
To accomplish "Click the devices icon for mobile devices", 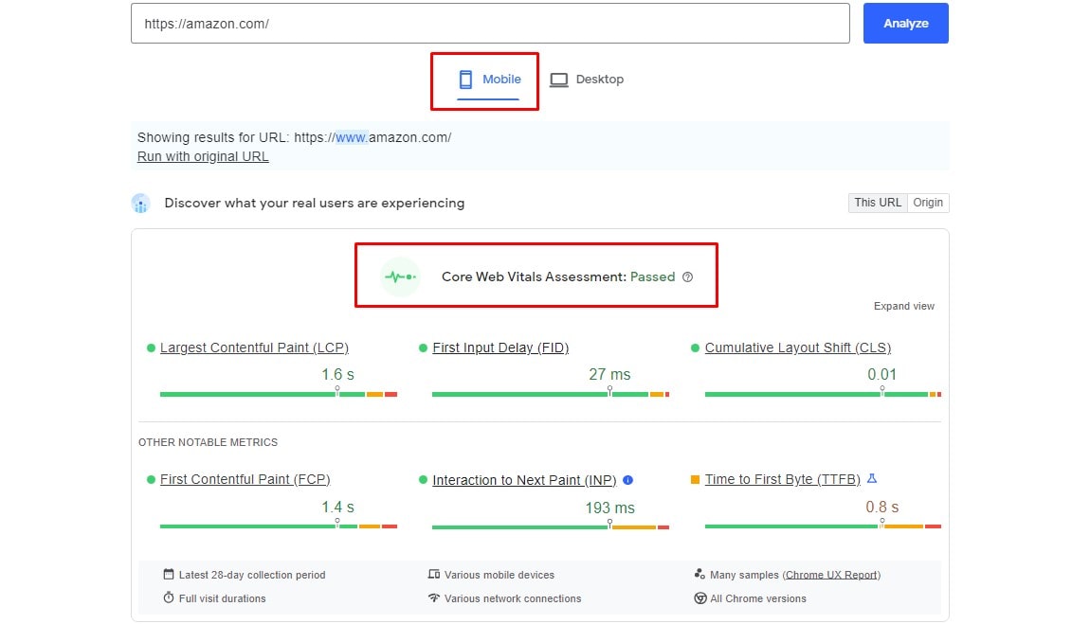I will [x=433, y=574].
